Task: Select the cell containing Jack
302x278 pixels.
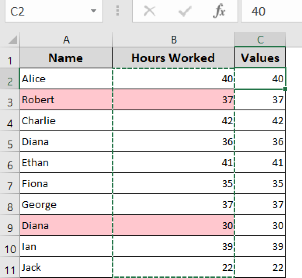Action: pos(65,267)
